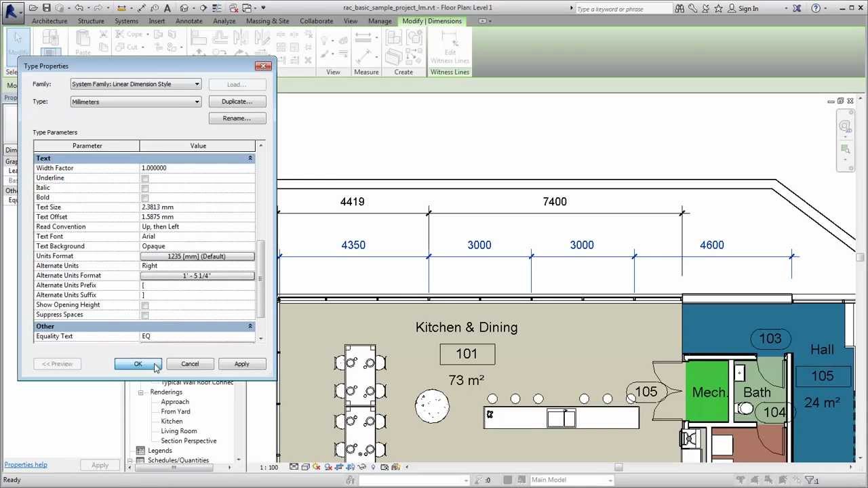This screenshot has height=488, width=868.
Task: Click the Close Hidden Windows icon
Action: (x=234, y=8)
